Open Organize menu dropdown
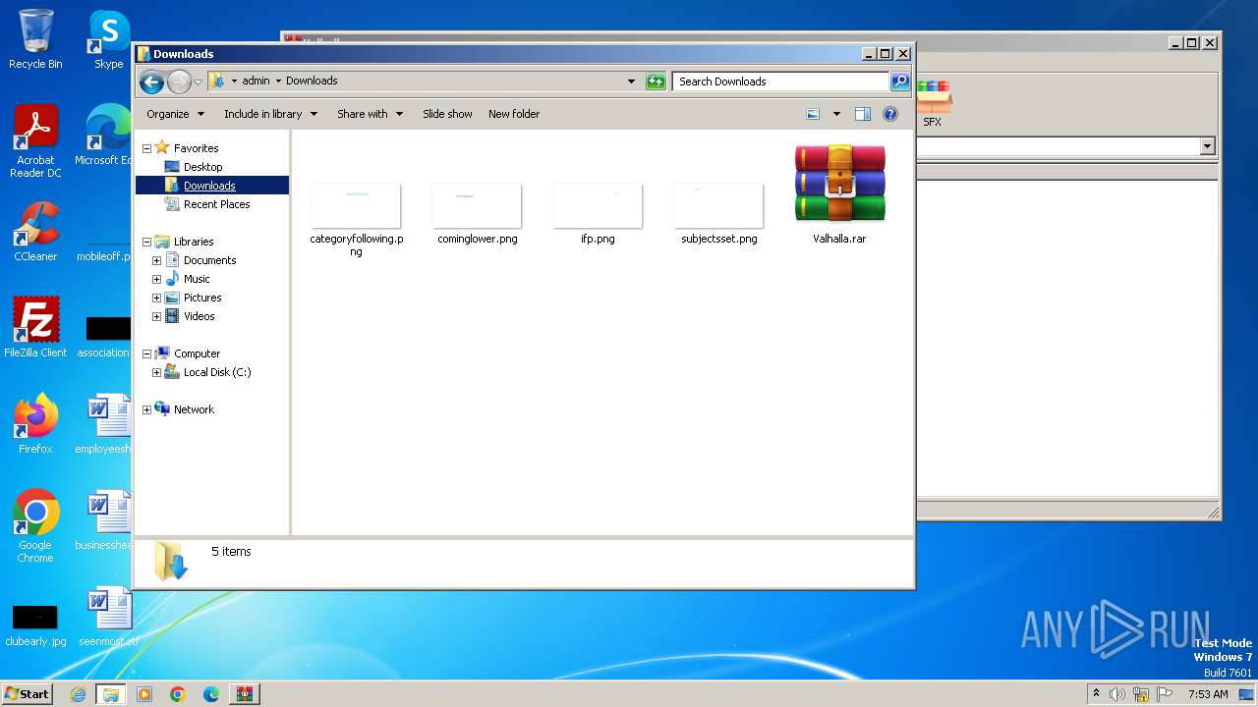The image size is (1258, 707). (175, 114)
